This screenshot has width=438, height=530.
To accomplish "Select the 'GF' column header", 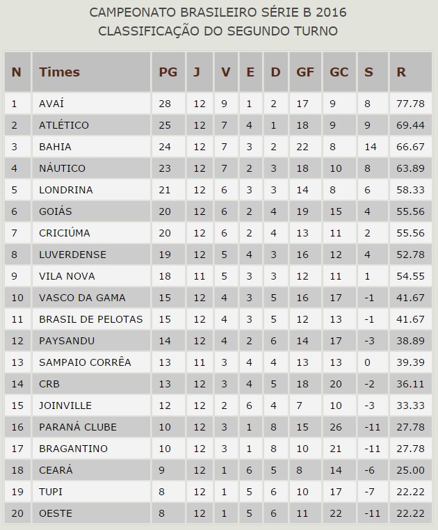I will 305,72.
